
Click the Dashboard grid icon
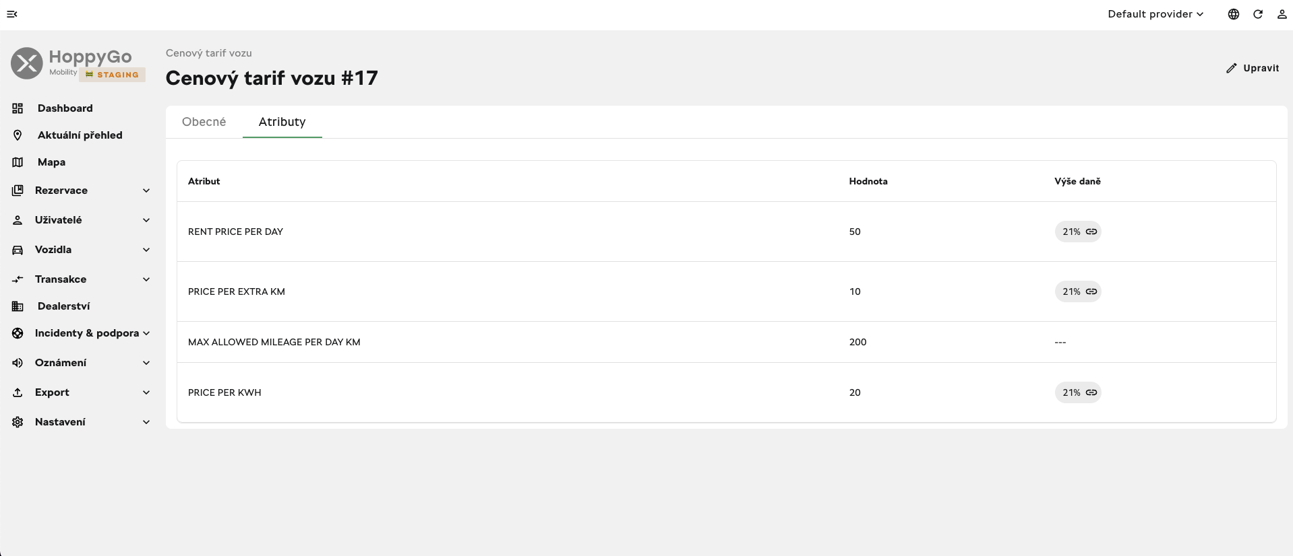click(18, 108)
